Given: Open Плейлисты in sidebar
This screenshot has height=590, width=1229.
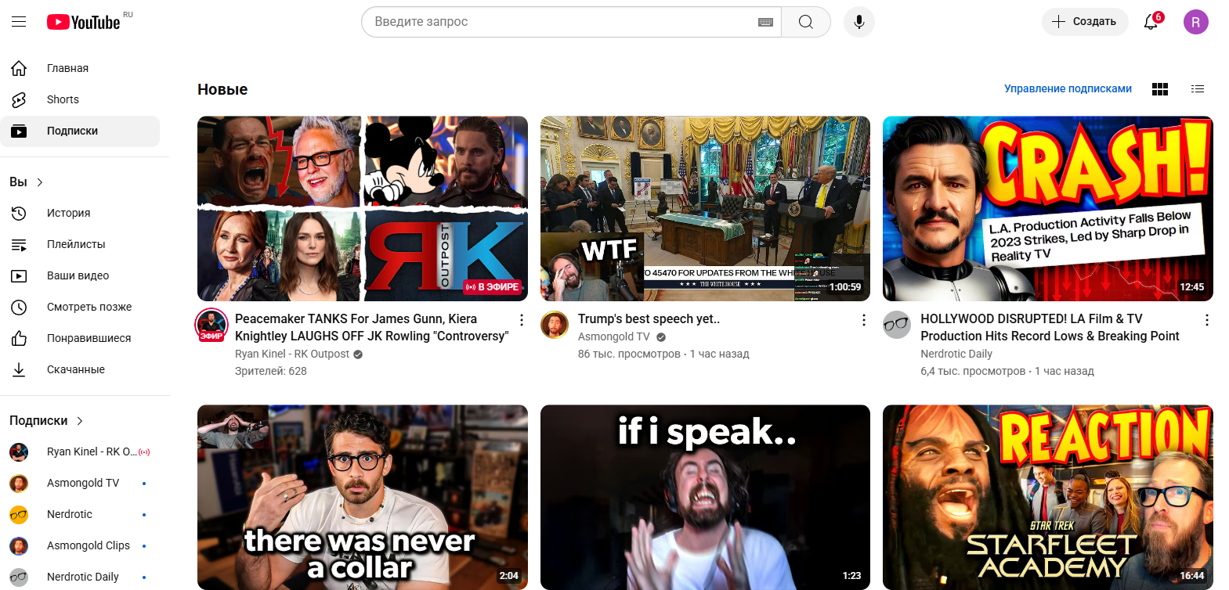Looking at the screenshot, I should (x=80, y=244).
